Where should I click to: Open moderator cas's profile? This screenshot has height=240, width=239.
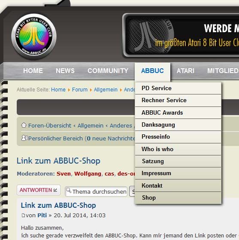(x=109, y=174)
